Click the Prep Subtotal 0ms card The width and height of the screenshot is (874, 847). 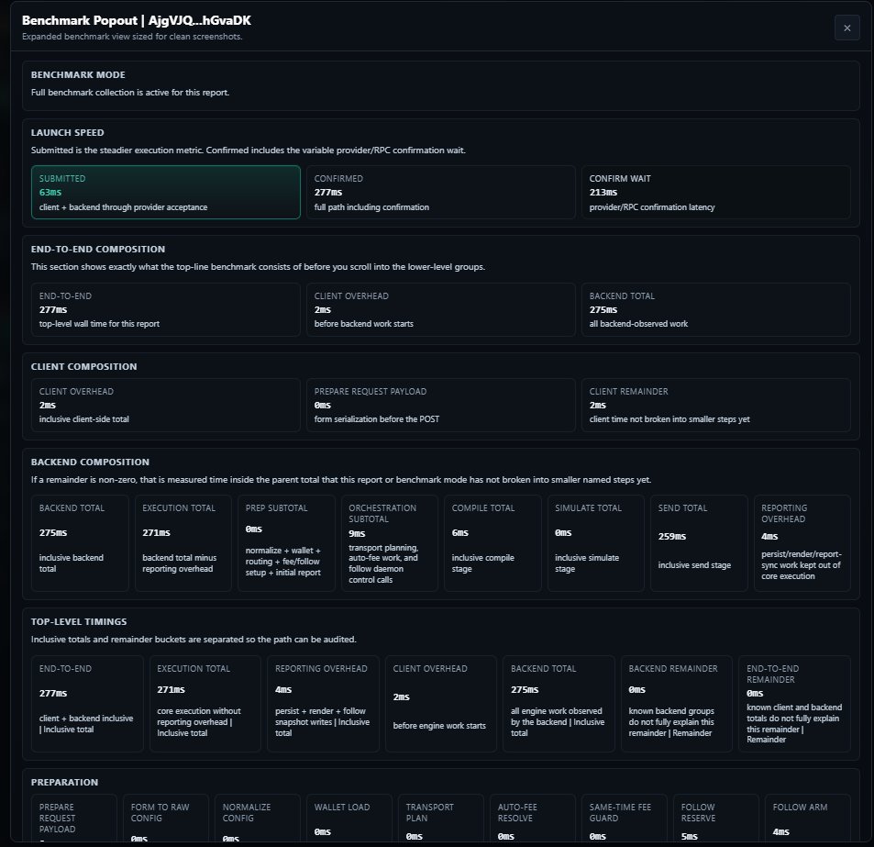tap(286, 543)
